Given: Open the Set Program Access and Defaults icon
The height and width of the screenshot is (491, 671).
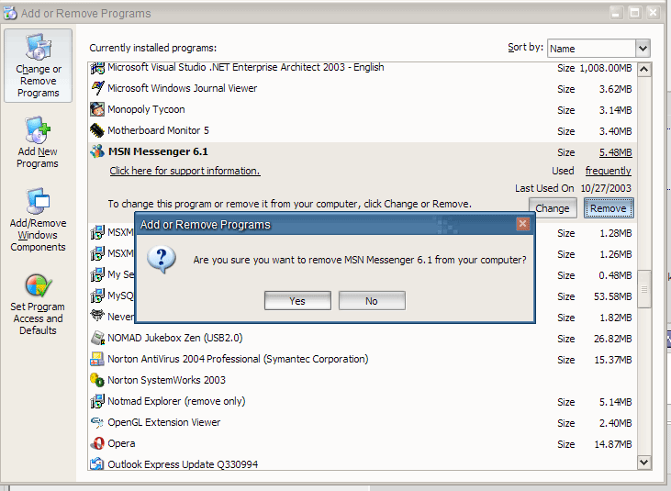Looking at the screenshot, I should tap(38, 286).
